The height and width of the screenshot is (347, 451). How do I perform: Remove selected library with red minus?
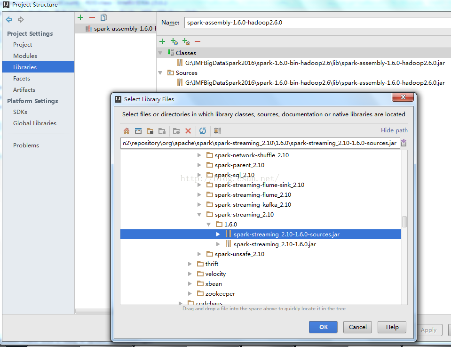click(92, 17)
